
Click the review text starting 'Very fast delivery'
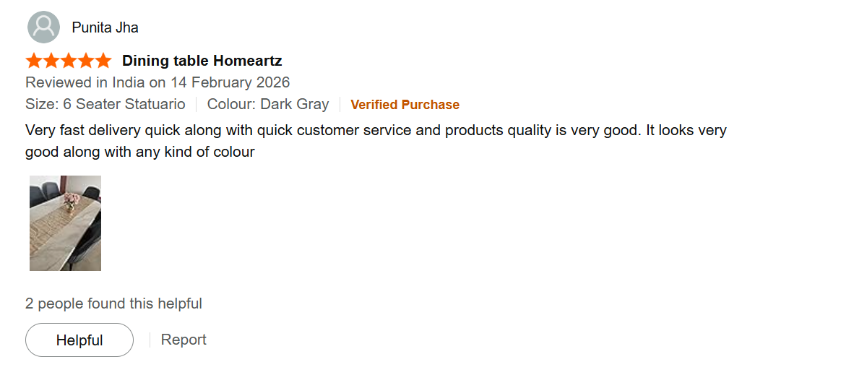tap(376, 131)
